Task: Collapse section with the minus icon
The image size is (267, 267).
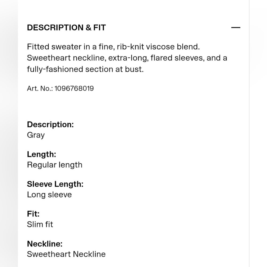Action: pyautogui.click(x=236, y=28)
